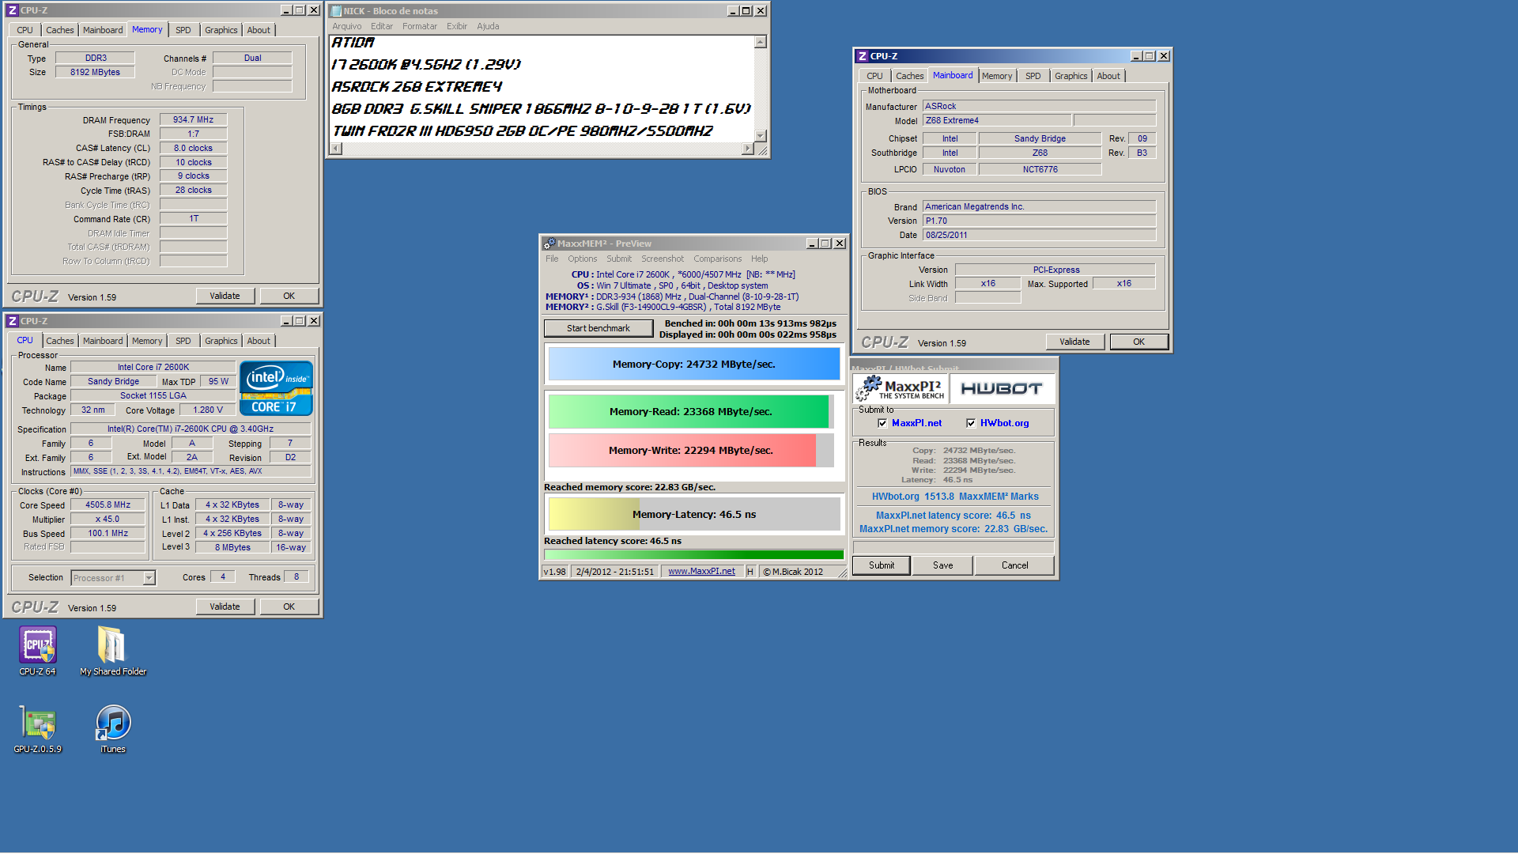Open Caches tab in CPU-Z CPU window

pyautogui.click(x=59, y=341)
